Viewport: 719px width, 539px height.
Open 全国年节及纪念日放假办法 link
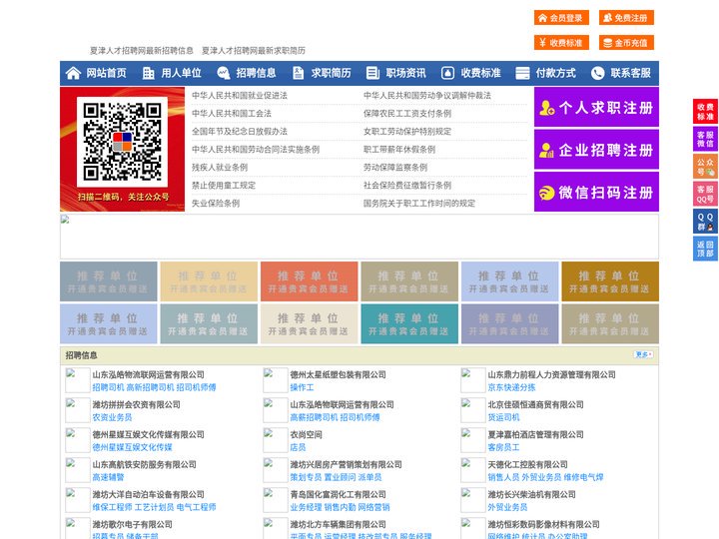tap(240, 131)
